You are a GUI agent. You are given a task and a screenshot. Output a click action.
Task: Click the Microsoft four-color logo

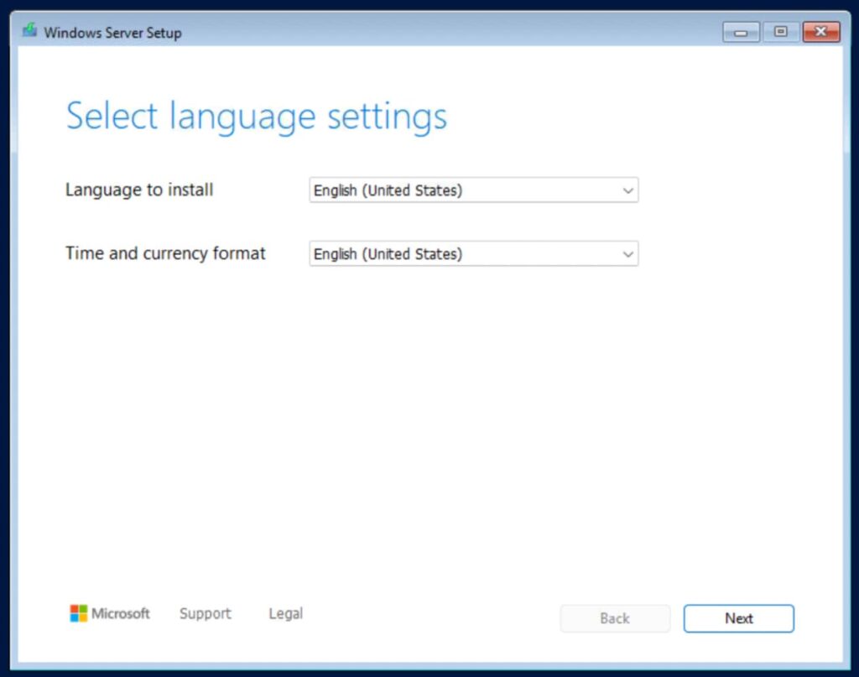coord(78,613)
